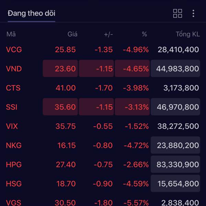The image size is (206, 206).
Task: Open the VCG stock row
Action: coord(103,50)
